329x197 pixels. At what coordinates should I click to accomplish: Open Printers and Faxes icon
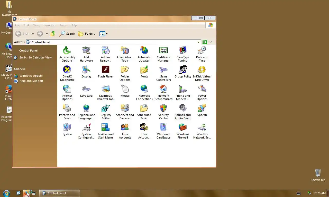tap(67, 112)
